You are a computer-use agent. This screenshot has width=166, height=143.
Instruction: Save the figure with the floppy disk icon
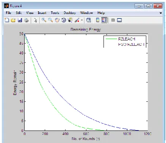tap(20, 20)
